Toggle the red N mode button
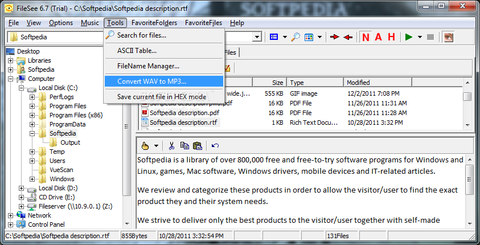 click(366, 37)
